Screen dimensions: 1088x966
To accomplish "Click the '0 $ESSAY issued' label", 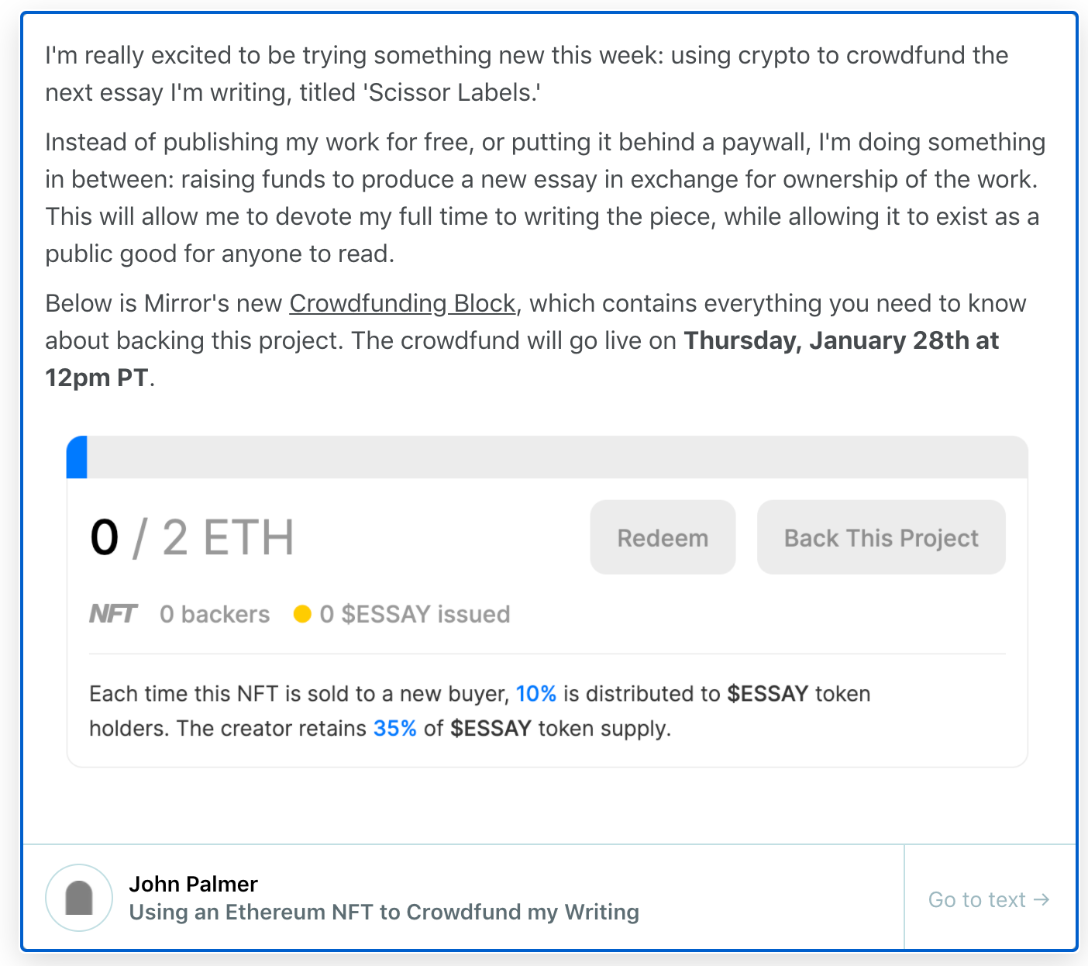I will pos(415,614).
